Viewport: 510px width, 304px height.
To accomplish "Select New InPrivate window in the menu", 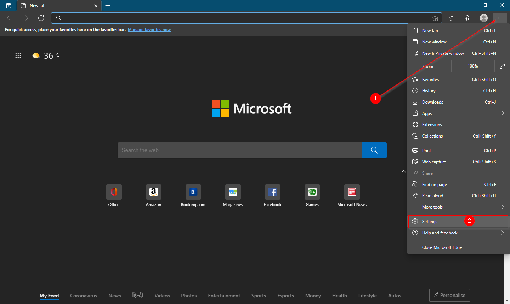I will pos(459,53).
